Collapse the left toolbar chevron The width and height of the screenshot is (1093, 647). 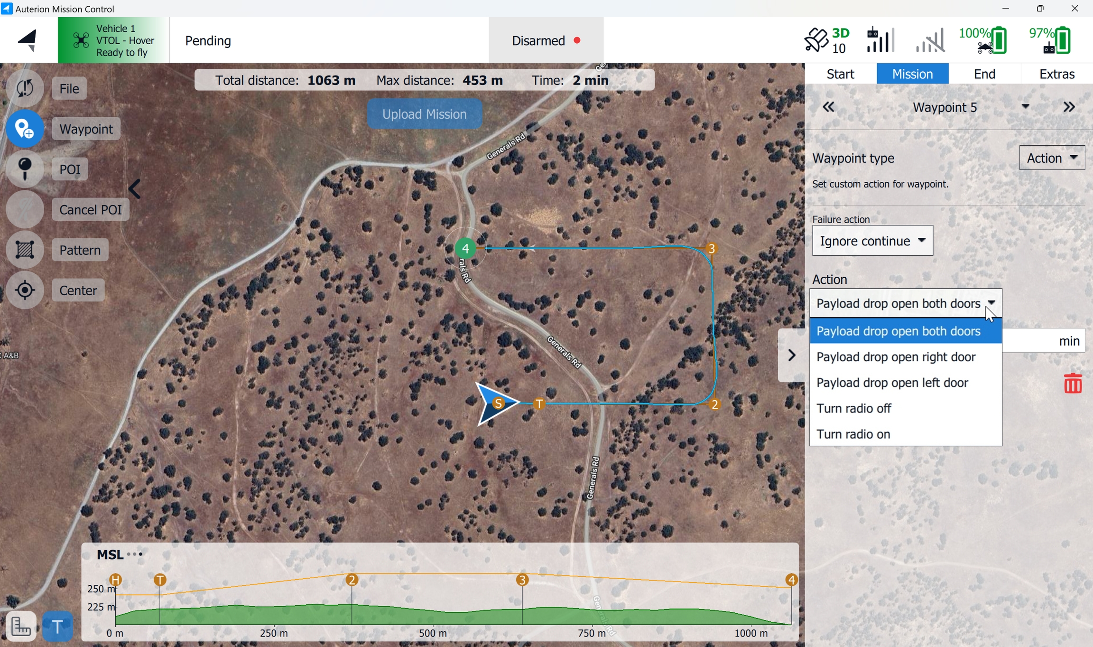135,189
